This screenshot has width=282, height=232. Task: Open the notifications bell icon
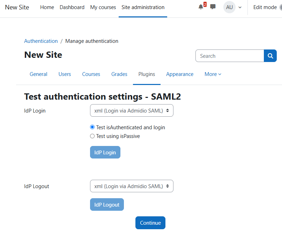tap(201, 7)
